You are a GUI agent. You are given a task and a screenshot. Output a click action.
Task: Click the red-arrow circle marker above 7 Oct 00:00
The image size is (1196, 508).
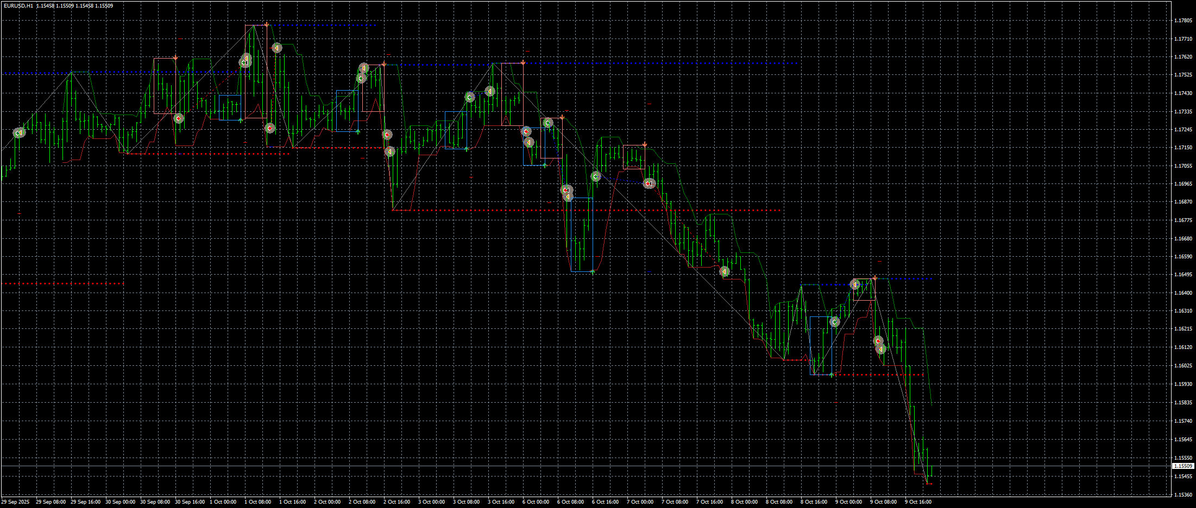[649, 183]
